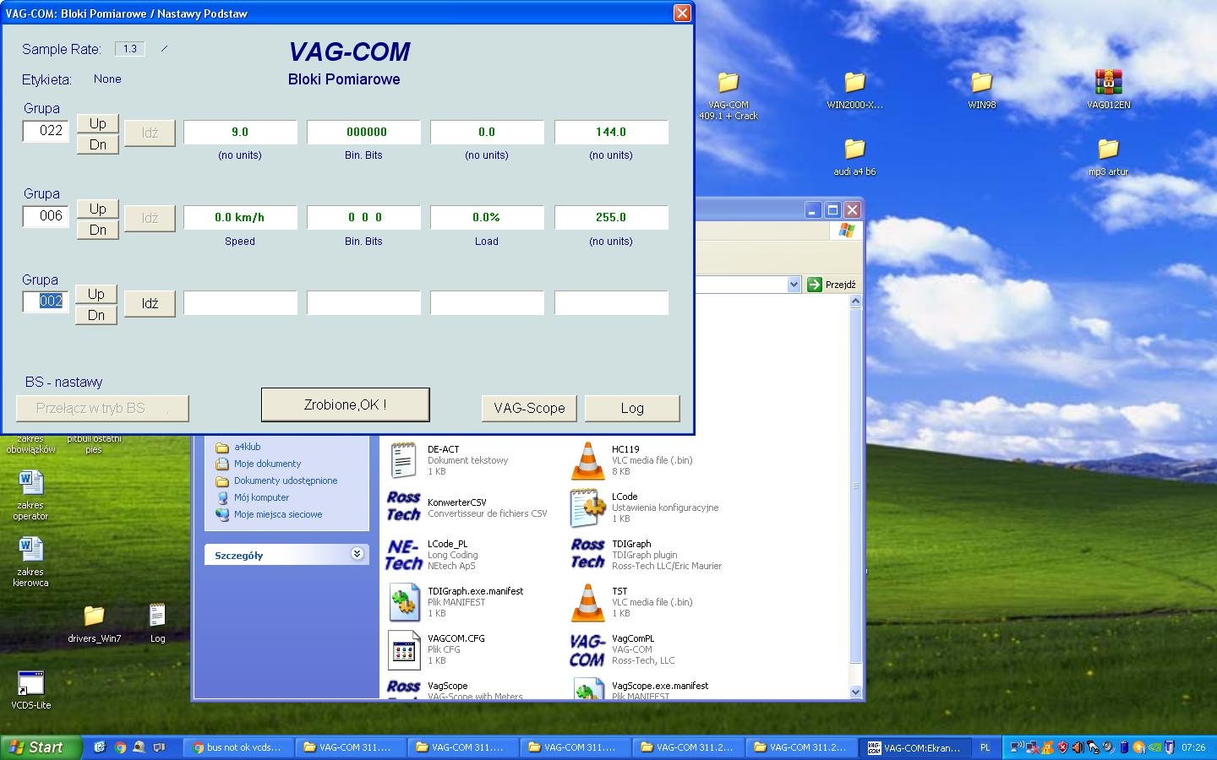Select the WIN2000-X desktop folder icon
The width and height of the screenshot is (1217, 760).
pyautogui.click(x=854, y=82)
